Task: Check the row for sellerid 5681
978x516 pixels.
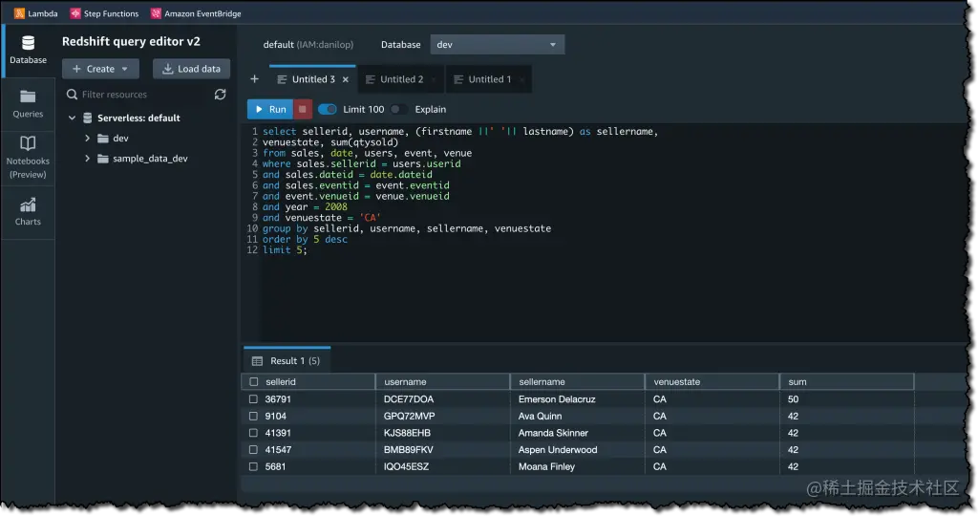Action: 253,466
